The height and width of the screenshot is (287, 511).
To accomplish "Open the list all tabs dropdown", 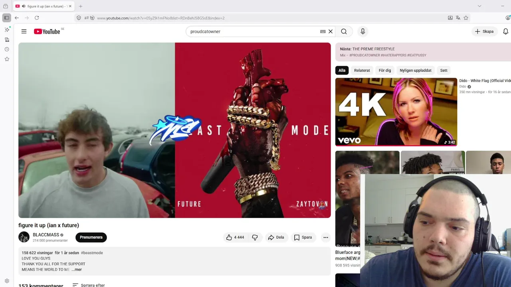I will point(479,6).
